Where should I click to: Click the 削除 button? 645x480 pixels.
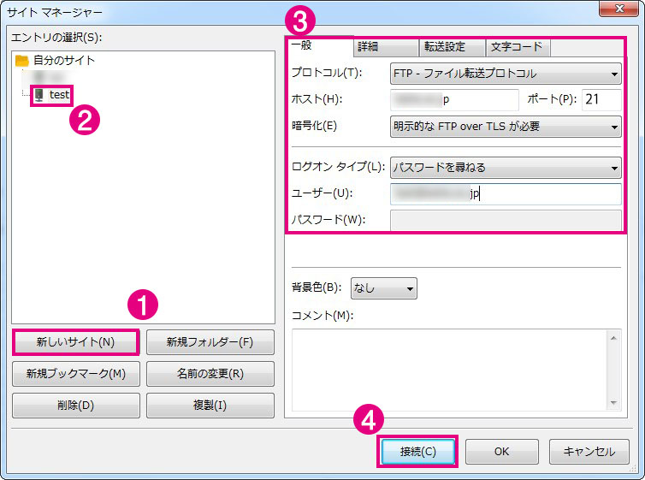coord(76,405)
